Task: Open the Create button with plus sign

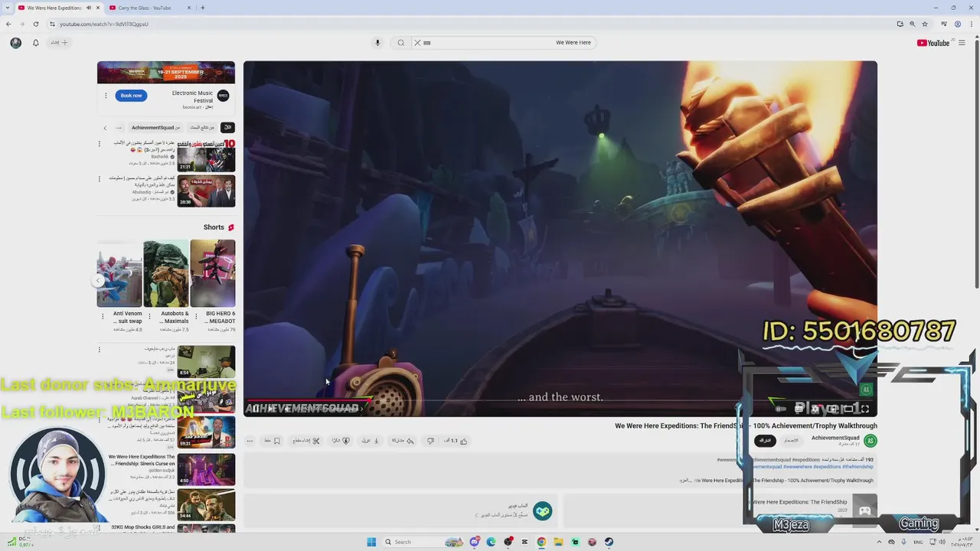Action: (60, 43)
